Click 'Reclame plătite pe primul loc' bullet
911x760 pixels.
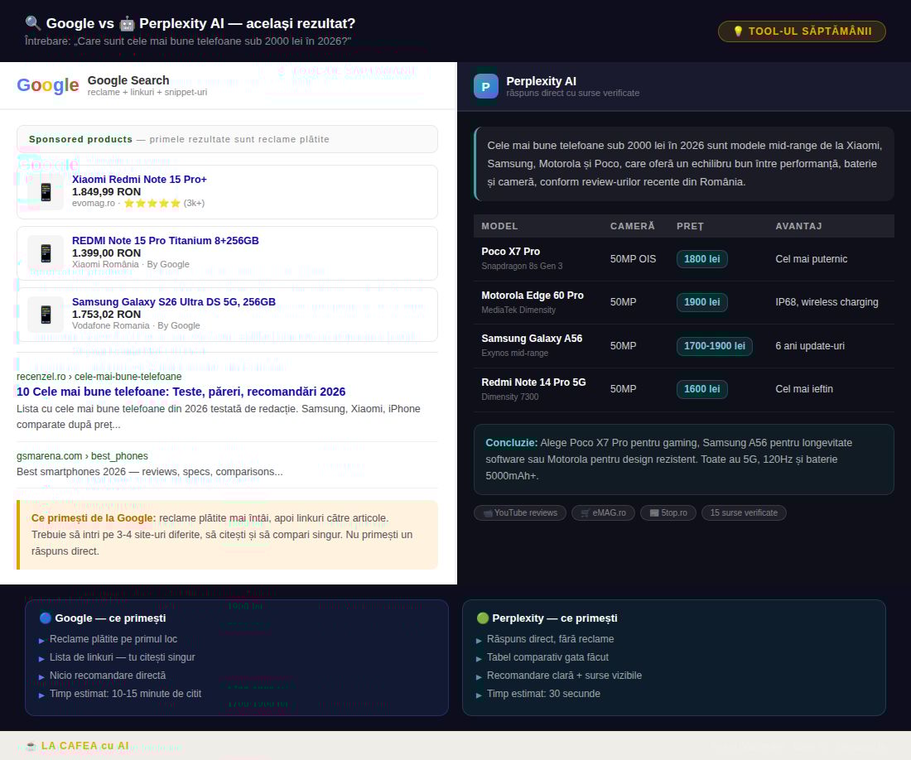coord(113,639)
